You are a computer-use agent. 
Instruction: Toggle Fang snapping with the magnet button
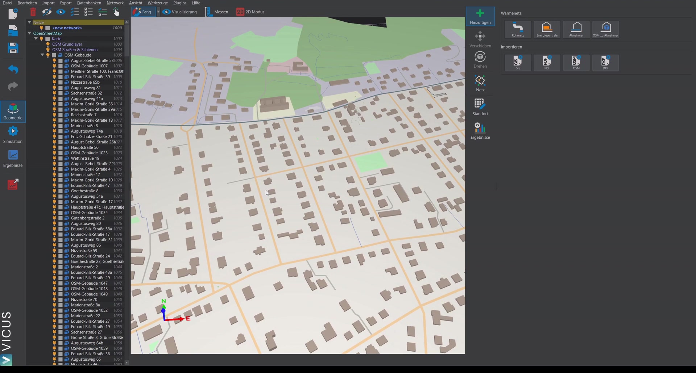[x=143, y=12]
